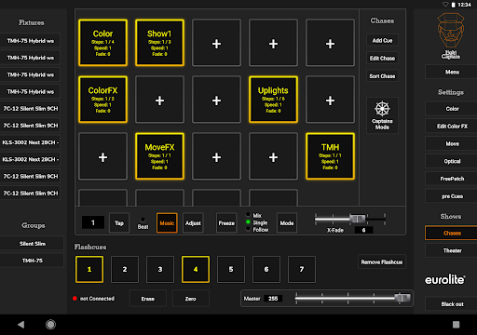Select the ColorFX chase tile
The image size is (477, 335).
pos(102,100)
